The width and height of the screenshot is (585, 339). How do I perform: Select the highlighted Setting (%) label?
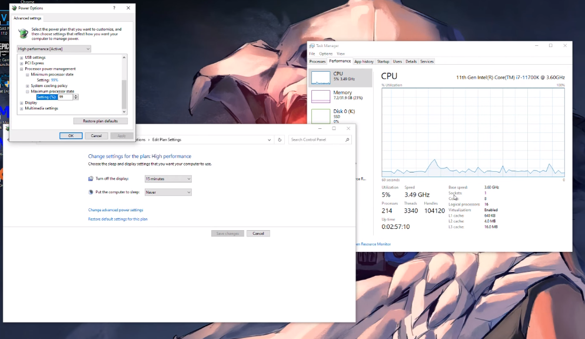coord(46,97)
